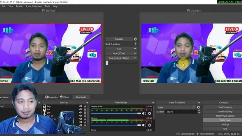The width and height of the screenshot is (242, 136).
Task: Add a quick transition with plus icon
Action: click(x=135, y=44)
